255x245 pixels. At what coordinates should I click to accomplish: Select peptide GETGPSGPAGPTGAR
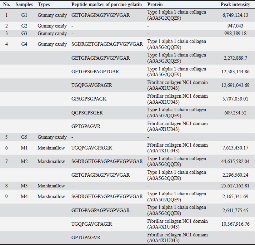coord(95,72)
